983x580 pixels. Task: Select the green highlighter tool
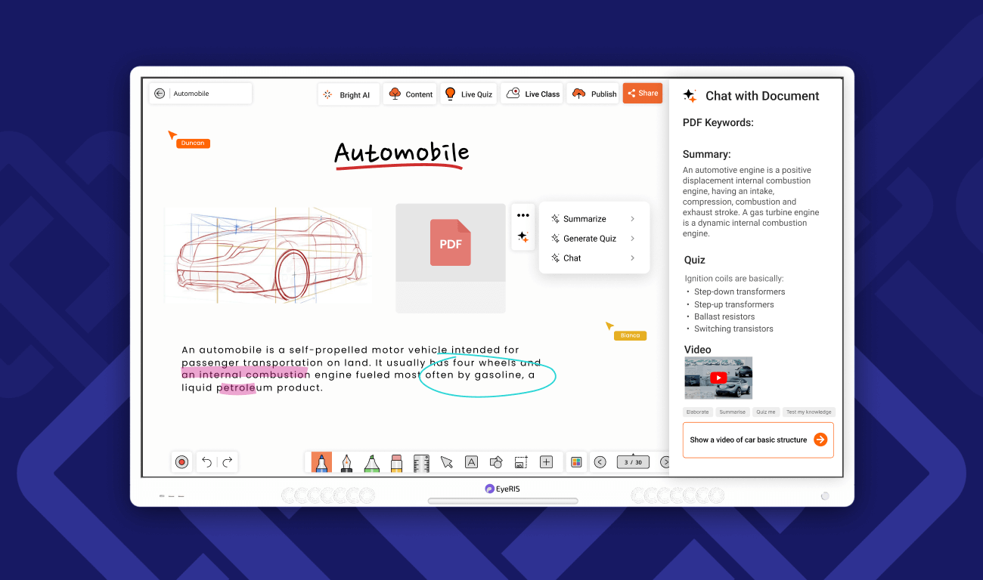pyautogui.click(x=371, y=463)
